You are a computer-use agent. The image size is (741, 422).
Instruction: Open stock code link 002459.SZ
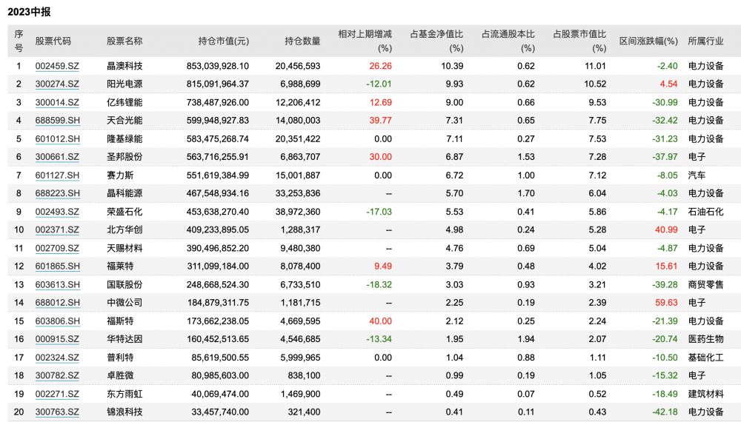[57, 66]
